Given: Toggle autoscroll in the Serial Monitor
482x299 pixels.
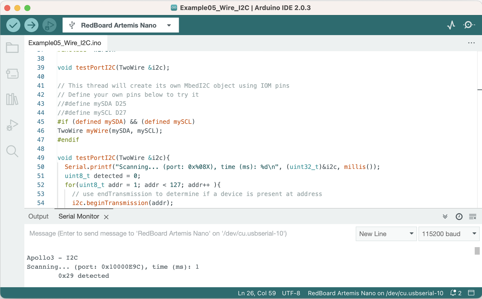Looking at the screenshot, I should point(445,217).
